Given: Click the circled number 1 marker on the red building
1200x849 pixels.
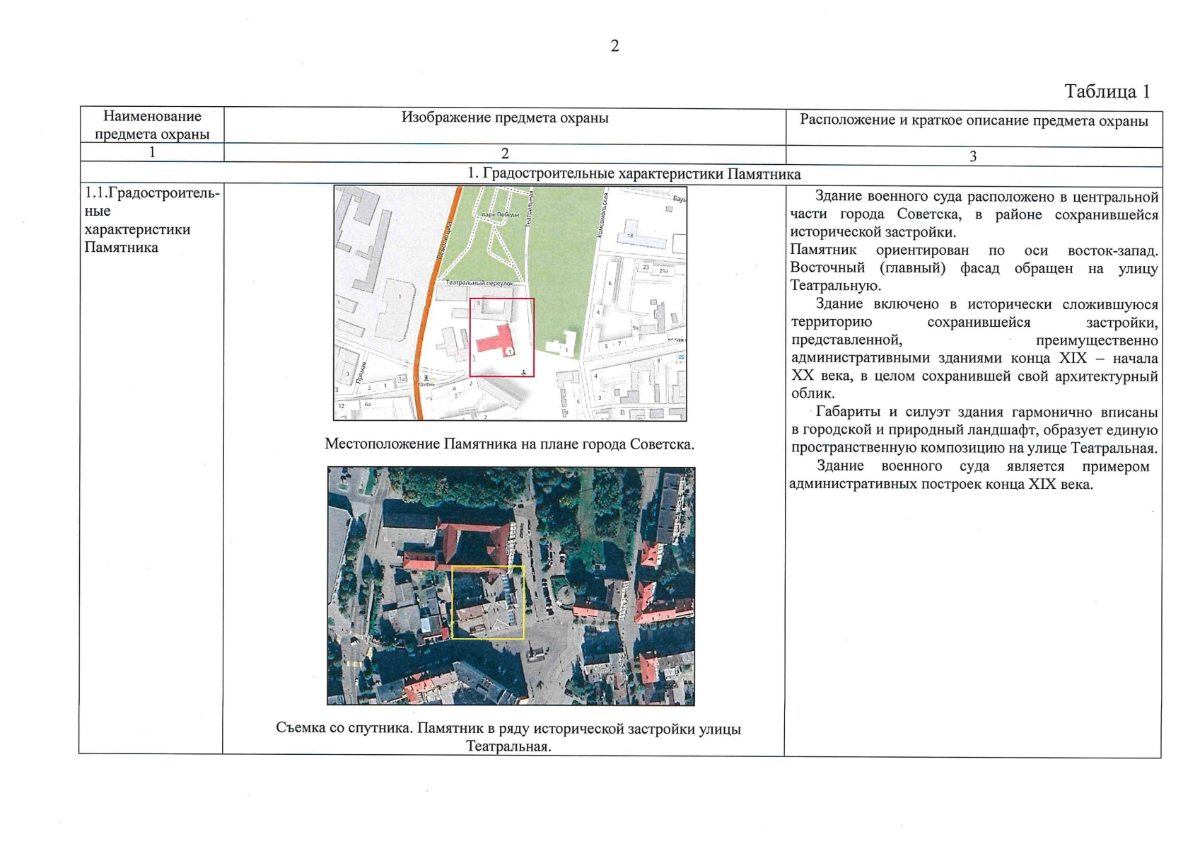Looking at the screenshot, I should pos(510,351).
